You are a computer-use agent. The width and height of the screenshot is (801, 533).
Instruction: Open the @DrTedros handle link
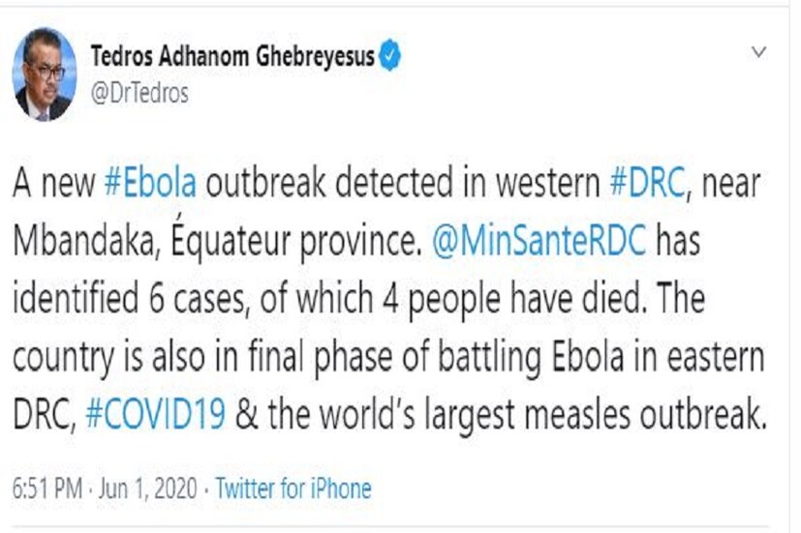point(139,93)
